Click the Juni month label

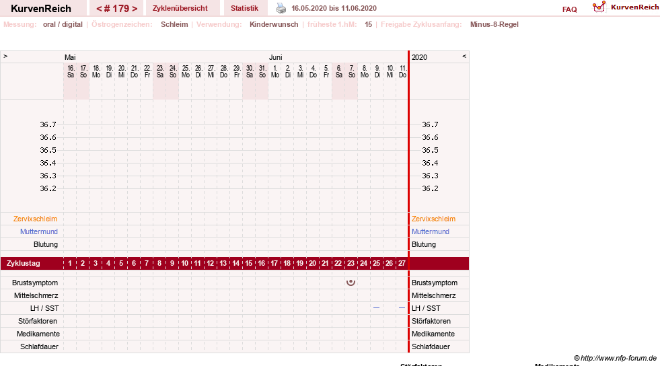(276, 57)
